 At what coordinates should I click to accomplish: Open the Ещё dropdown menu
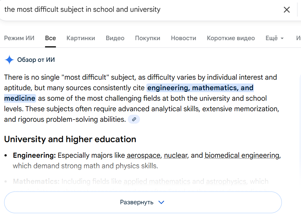click(274, 38)
